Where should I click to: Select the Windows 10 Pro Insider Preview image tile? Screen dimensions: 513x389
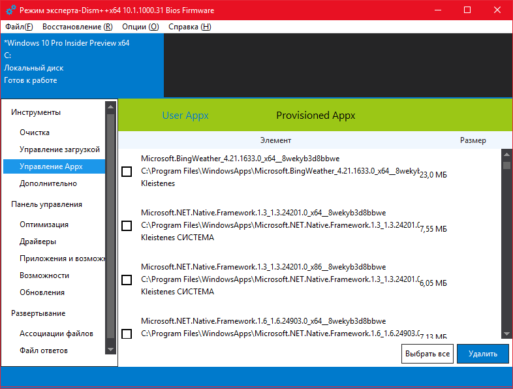tap(82, 65)
